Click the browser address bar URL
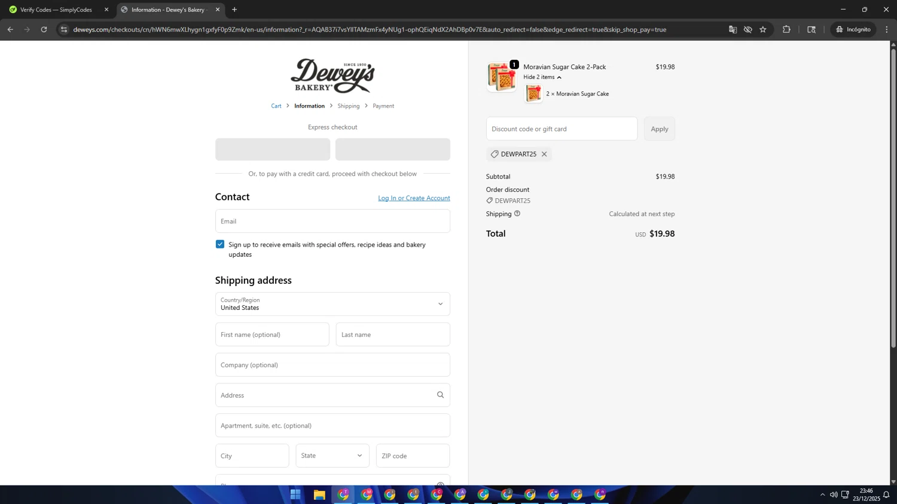 click(x=370, y=29)
